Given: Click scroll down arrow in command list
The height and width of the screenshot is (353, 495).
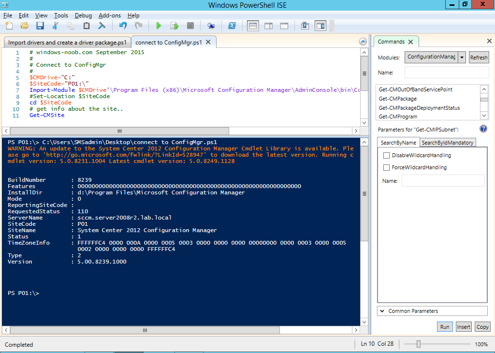Looking at the screenshot, I should [484, 116].
